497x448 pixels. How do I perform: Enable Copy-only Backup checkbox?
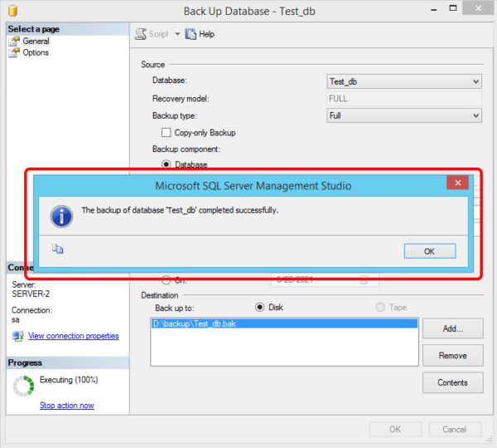tap(166, 133)
